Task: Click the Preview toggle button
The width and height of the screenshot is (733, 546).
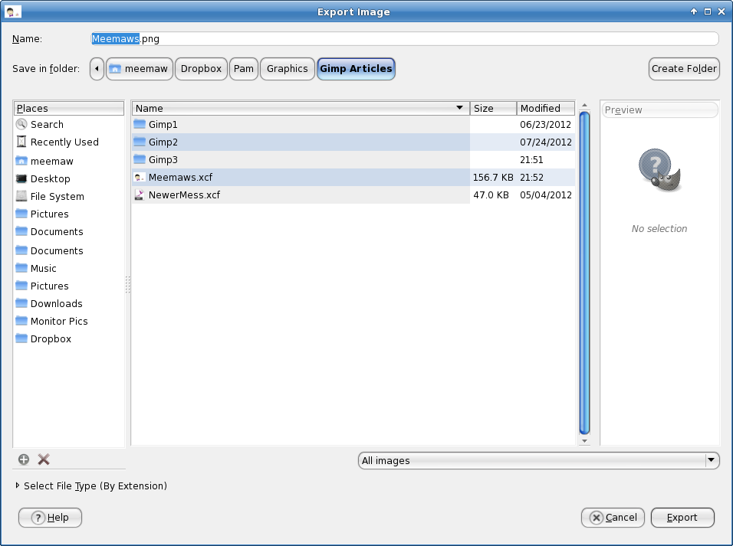Action: pos(659,110)
